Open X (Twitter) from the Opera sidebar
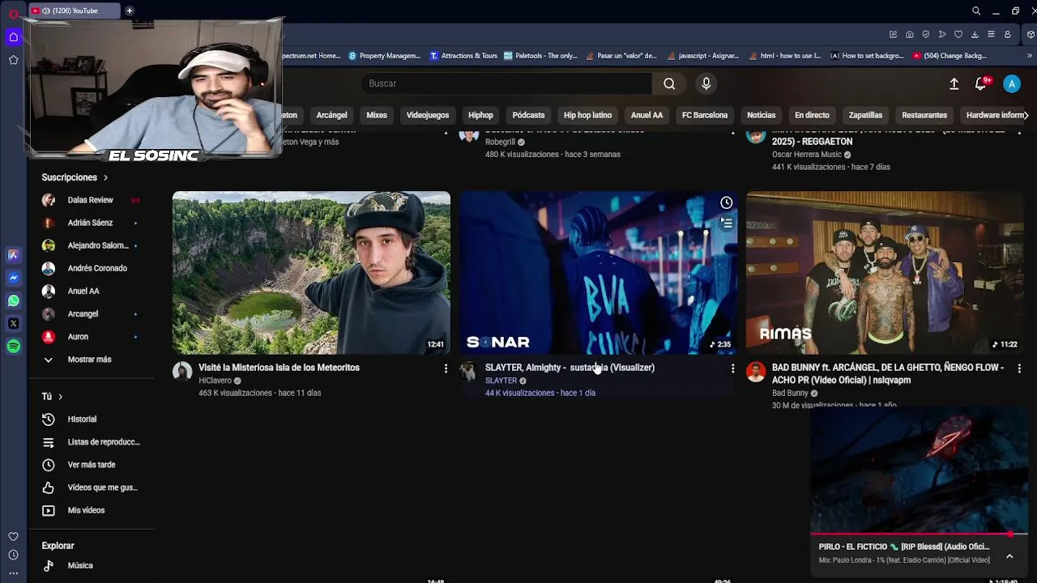The width and height of the screenshot is (1037, 583). click(13, 323)
